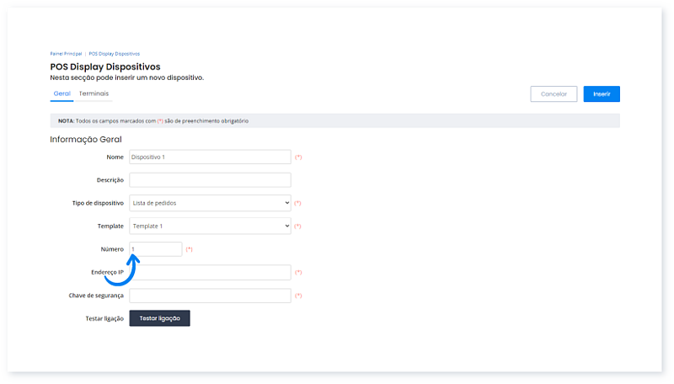Click the Informação Geral section heading

(x=86, y=139)
